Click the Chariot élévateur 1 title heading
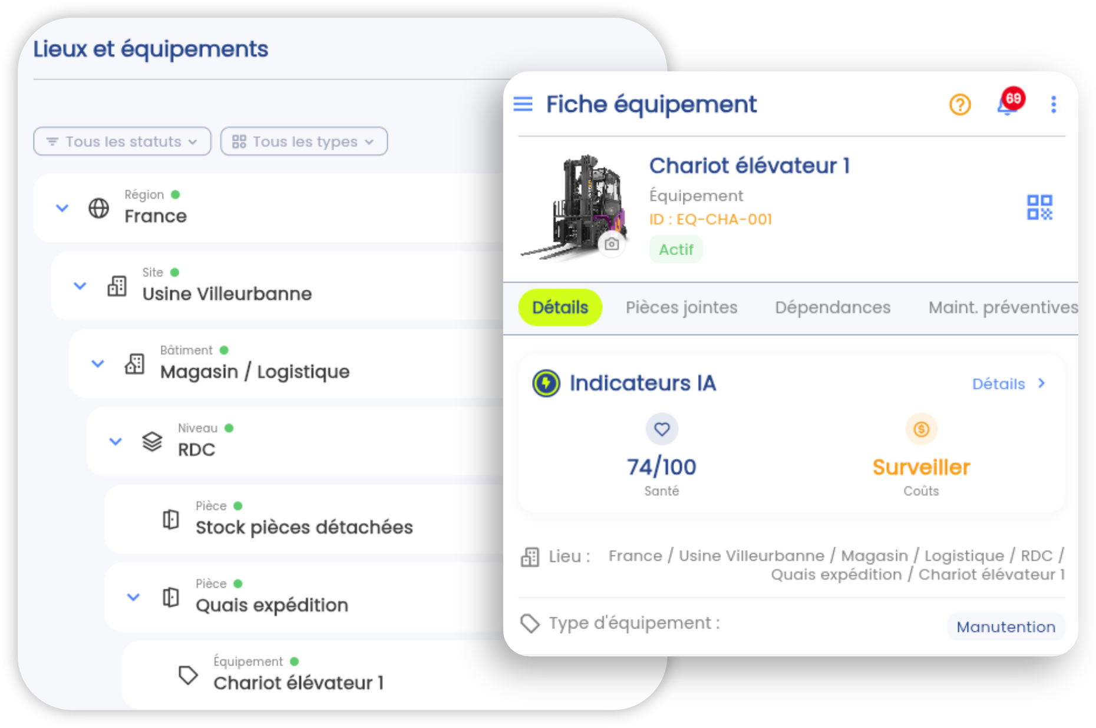Screen dimensions: 1096x728 [x=749, y=166]
